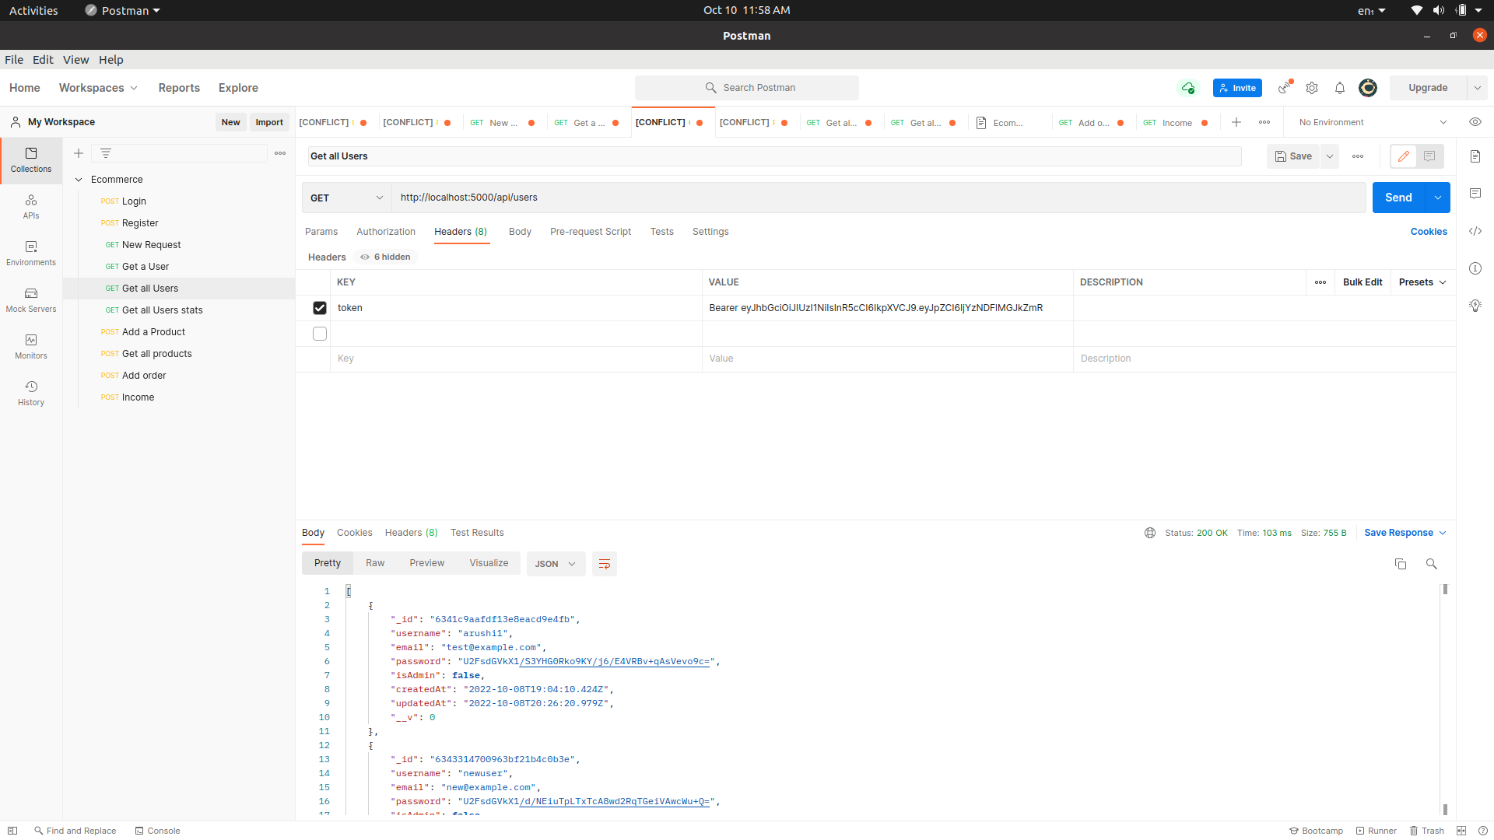The height and width of the screenshot is (840, 1494).
Task: Open the request info icon
Action: tap(1475, 268)
